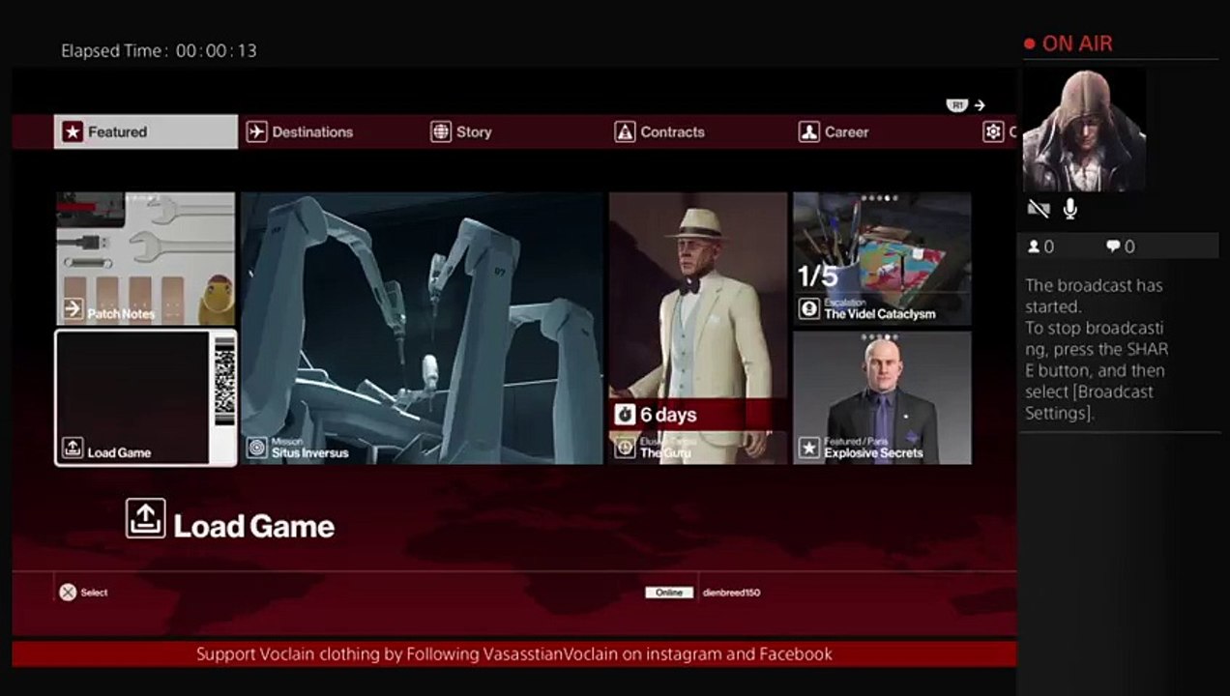Click the large Load Game heading icon

pos(146,518)
